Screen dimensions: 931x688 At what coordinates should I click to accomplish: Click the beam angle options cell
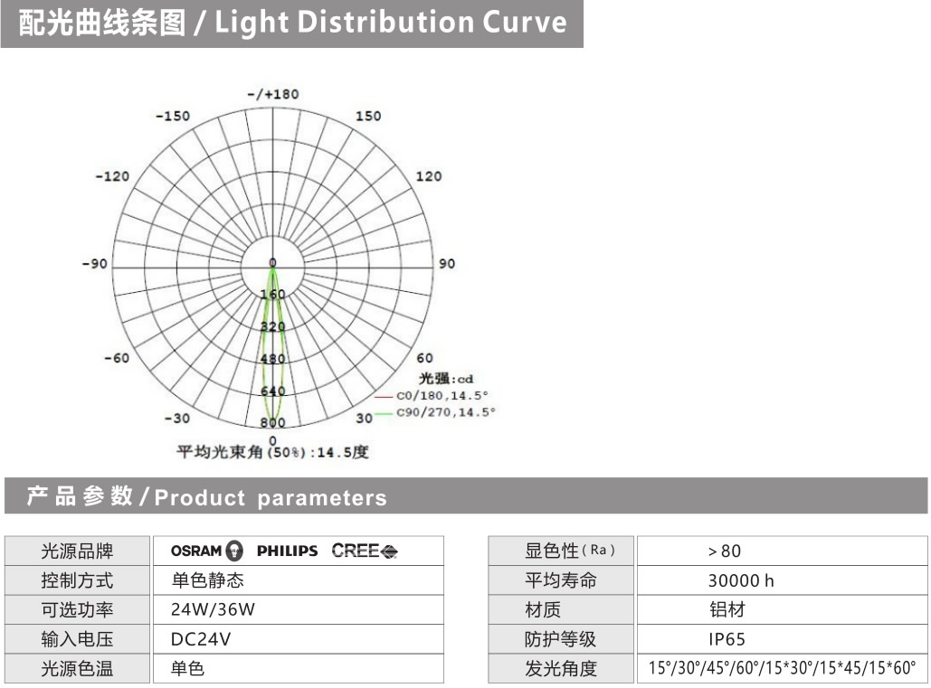[x=782, y=669]
